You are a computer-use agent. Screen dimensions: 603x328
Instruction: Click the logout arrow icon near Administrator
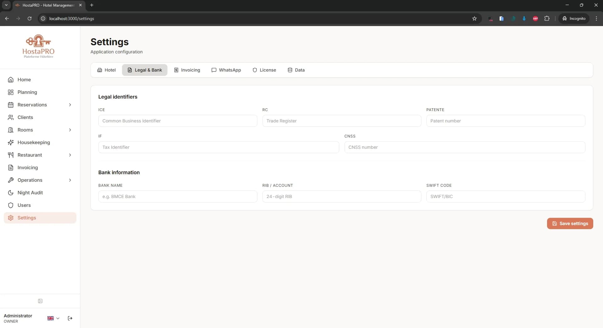pos(70,318)
